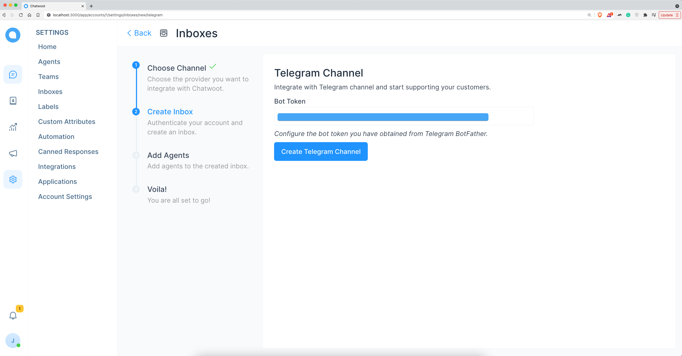This screenshot has width=682, height=356.
Task: Open the playlist/media control icon
Action: pos(654,15)
